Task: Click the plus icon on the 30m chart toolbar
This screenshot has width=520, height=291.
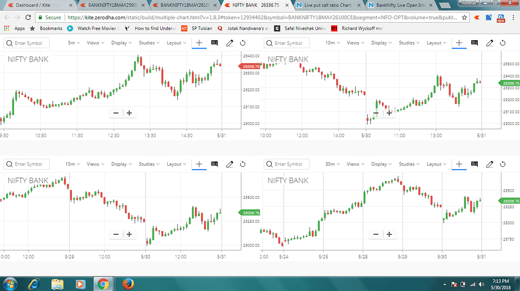Action: click(x=459, y=164)
